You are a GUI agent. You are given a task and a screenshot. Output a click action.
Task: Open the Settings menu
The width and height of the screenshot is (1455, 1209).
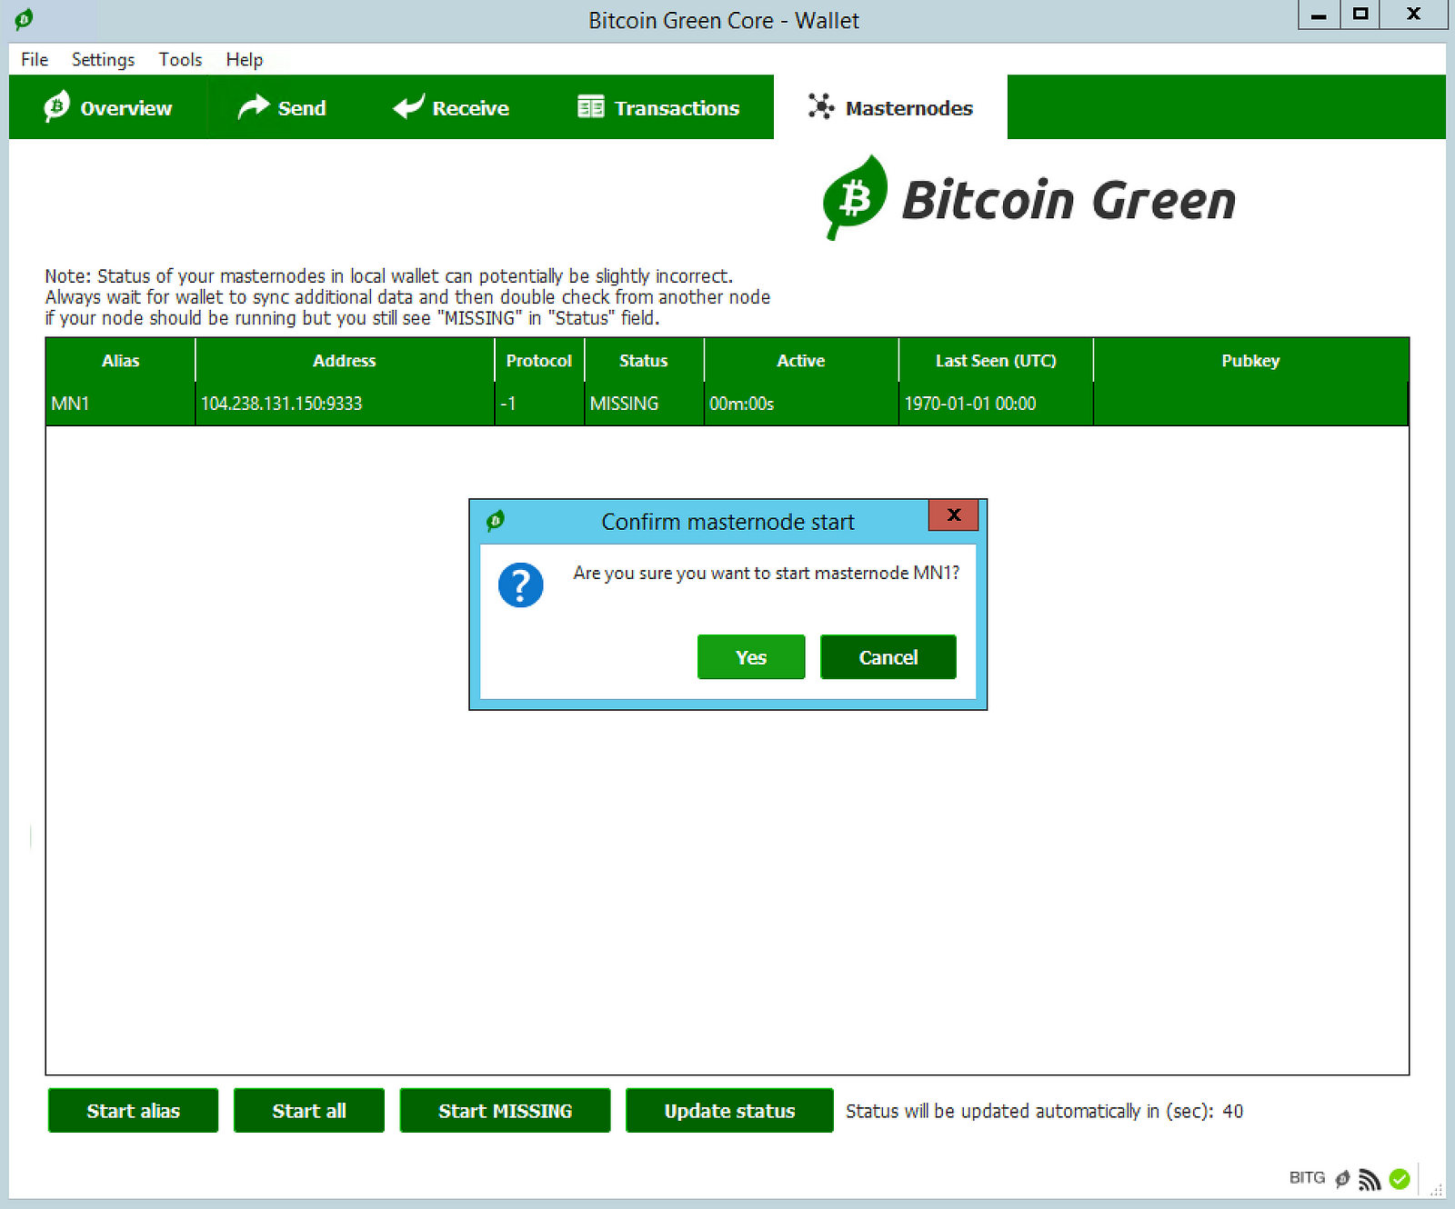tap(103, 59)
